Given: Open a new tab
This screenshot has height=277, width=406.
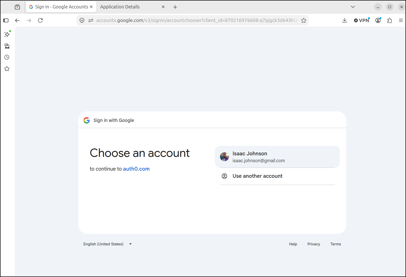Looking at the screenshot, I should 175,7.
